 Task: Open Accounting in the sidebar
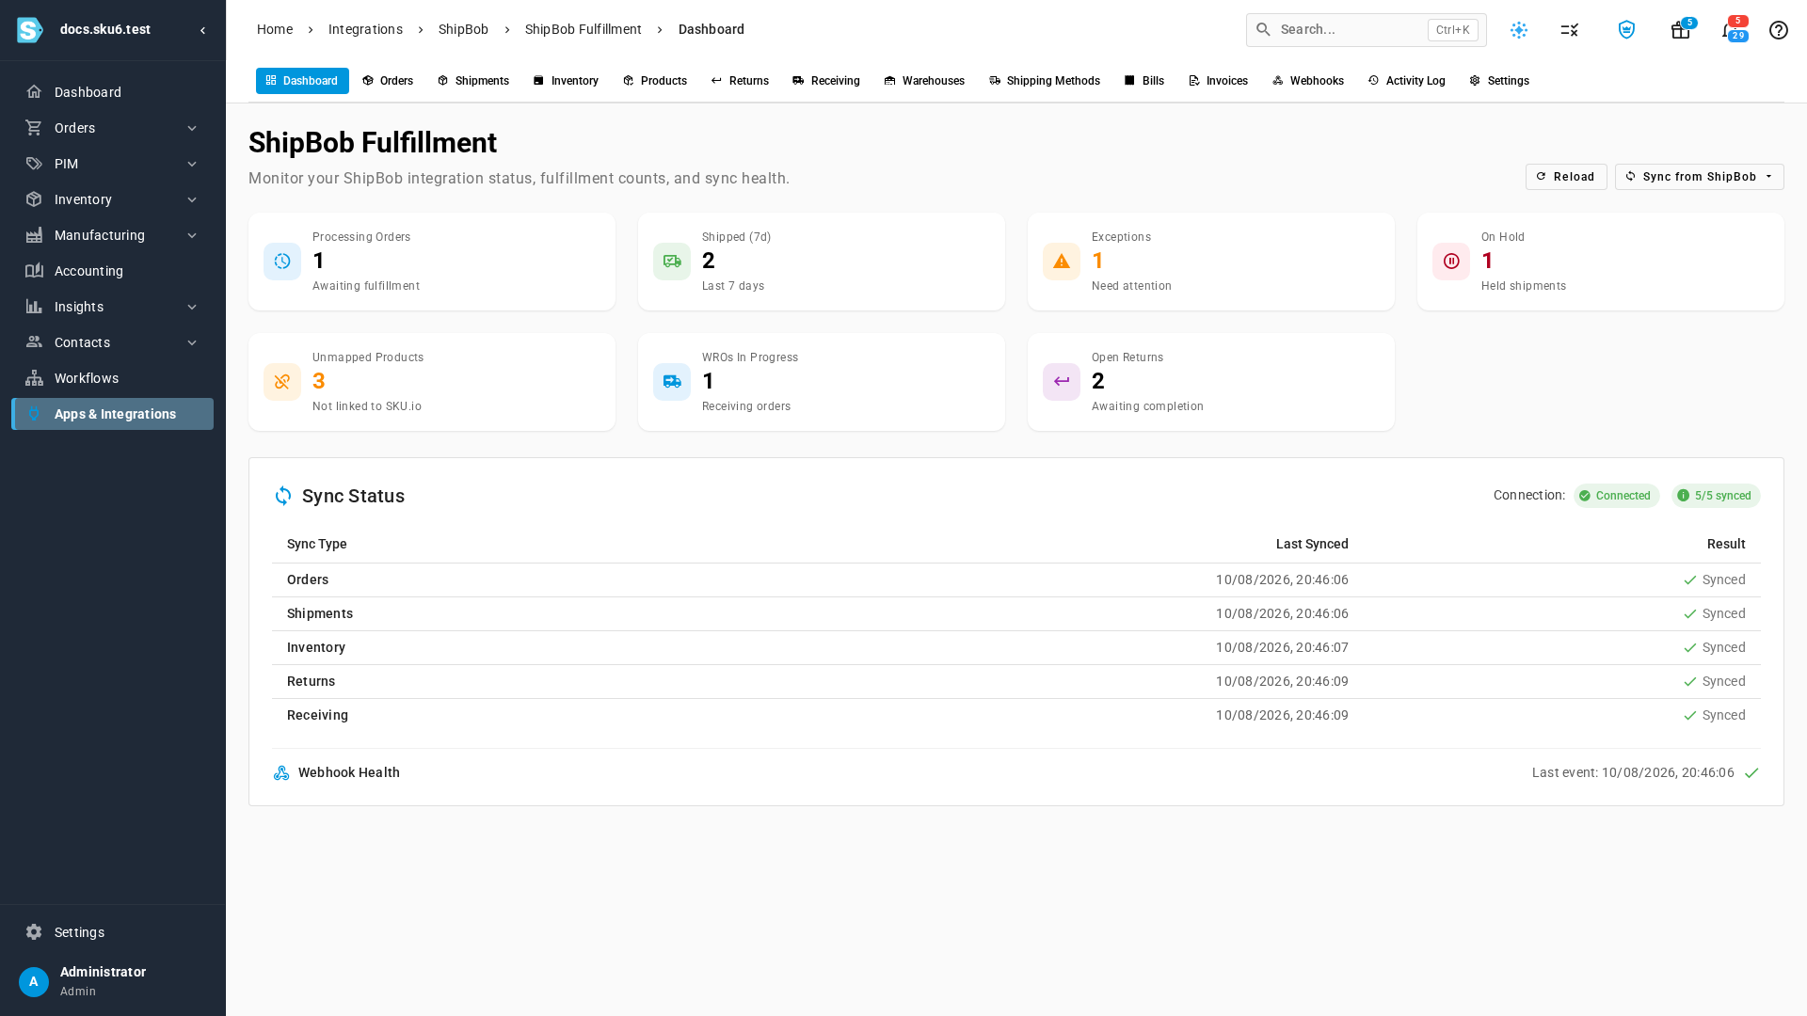[112, 271]
